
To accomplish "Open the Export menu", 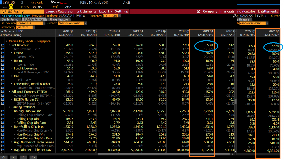I will pos(106,12).
